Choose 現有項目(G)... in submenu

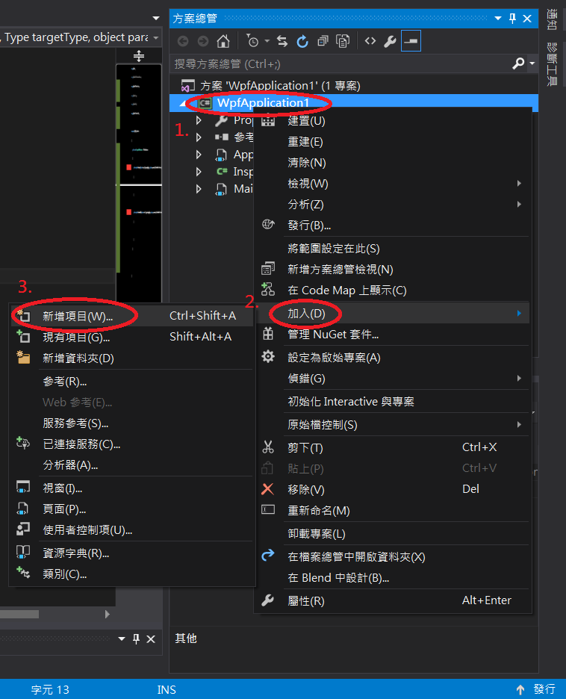[132, 337]
